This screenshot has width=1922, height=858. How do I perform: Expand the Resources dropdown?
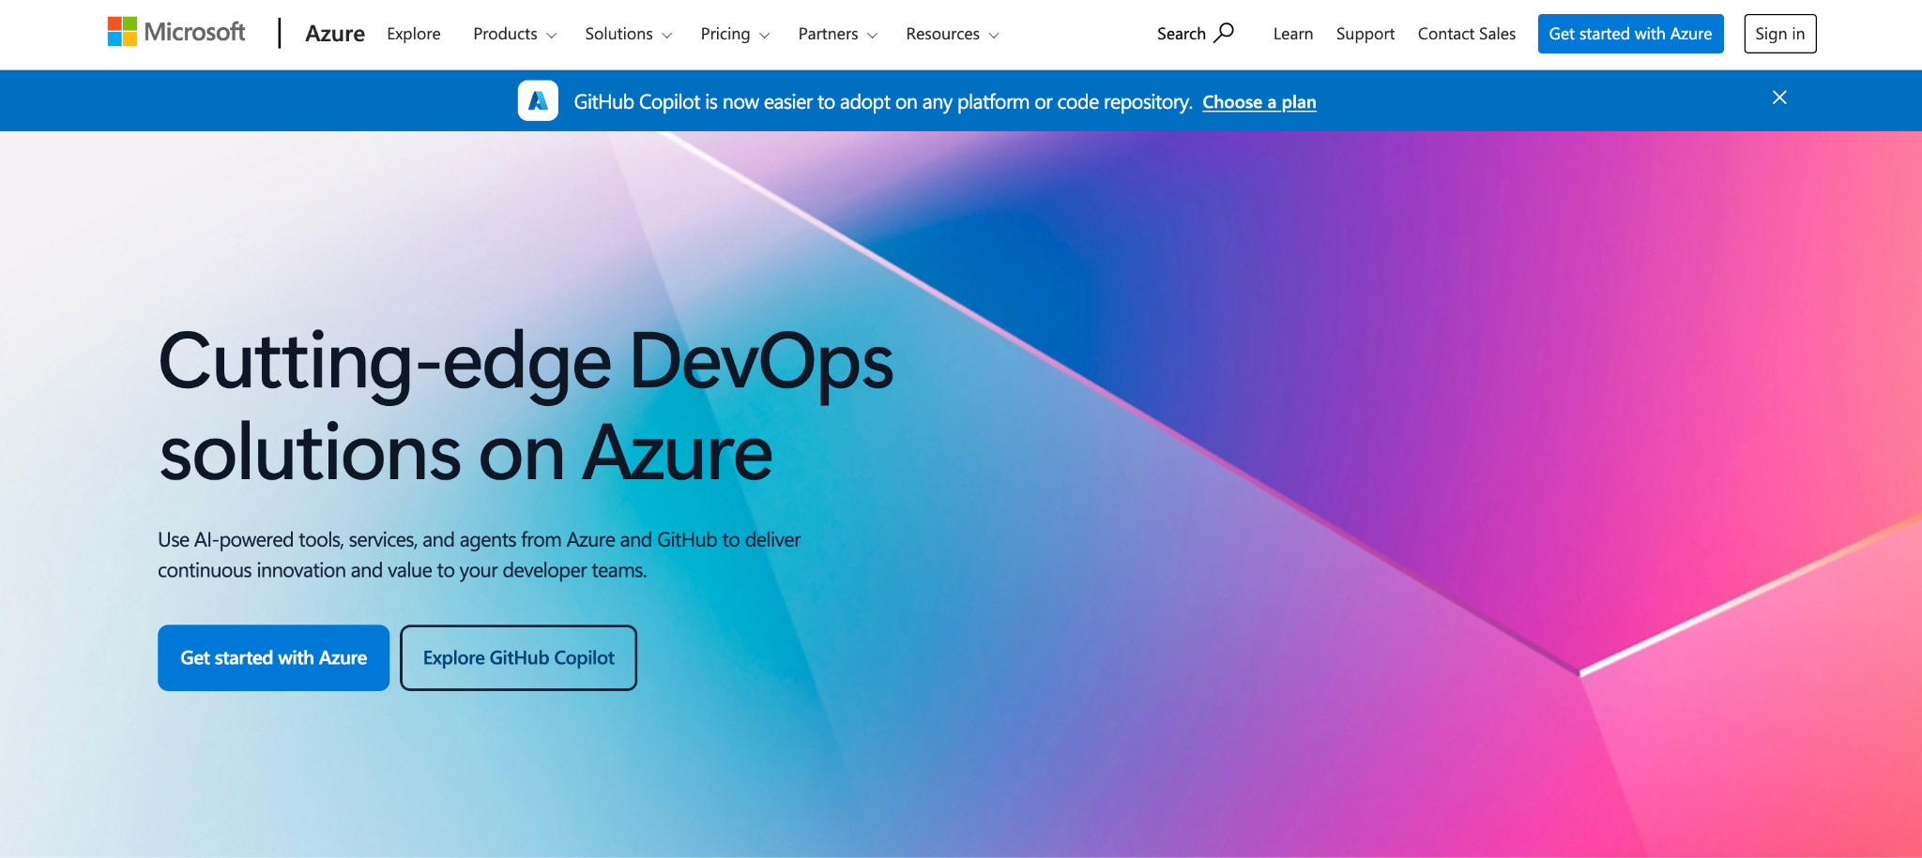click(953, 34)
